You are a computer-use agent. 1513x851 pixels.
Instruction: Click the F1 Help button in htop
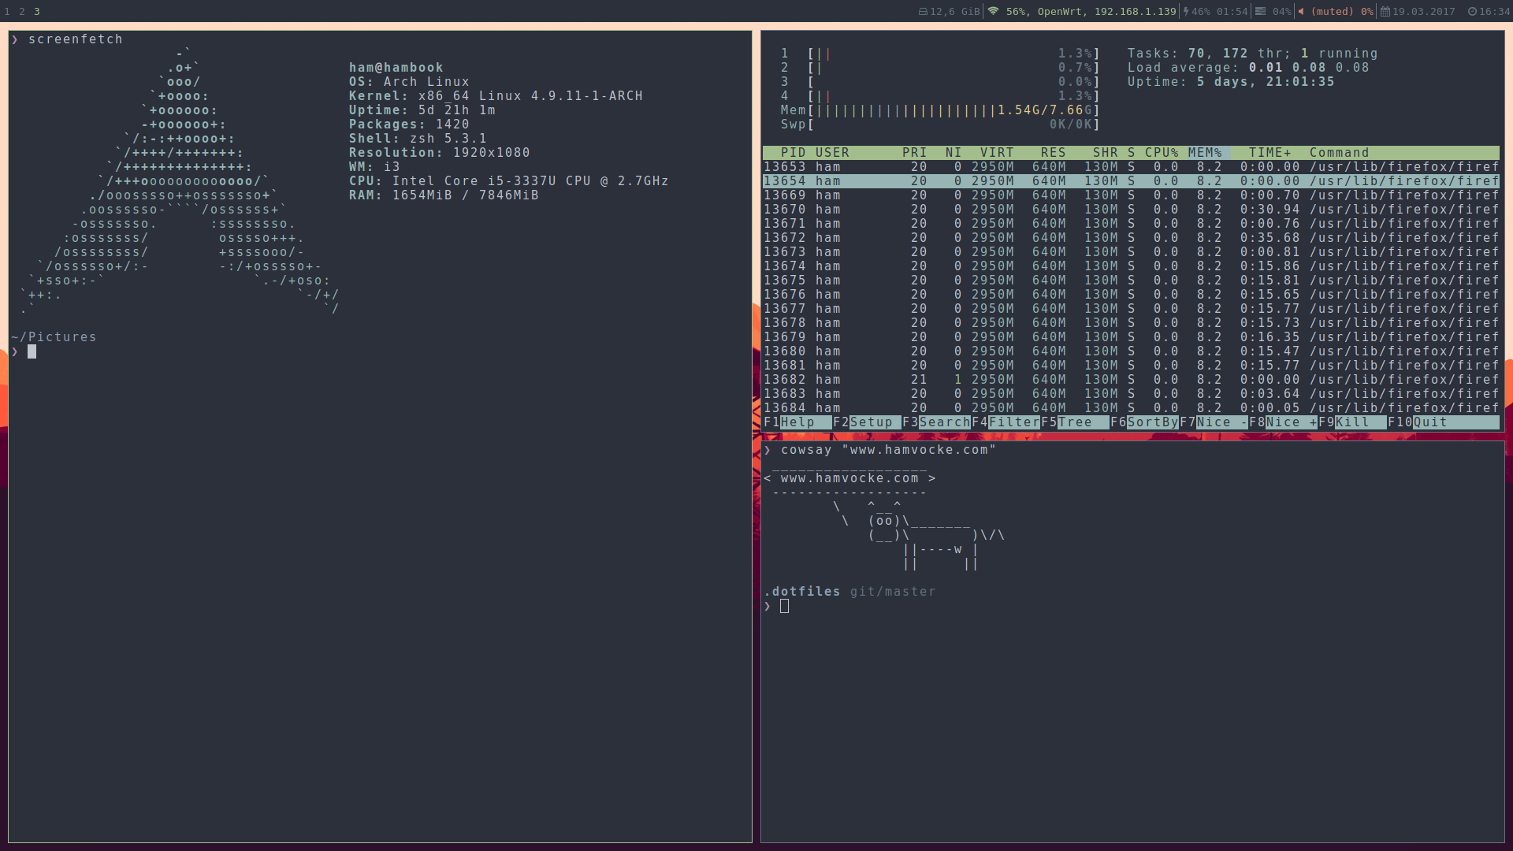point(797,422)
